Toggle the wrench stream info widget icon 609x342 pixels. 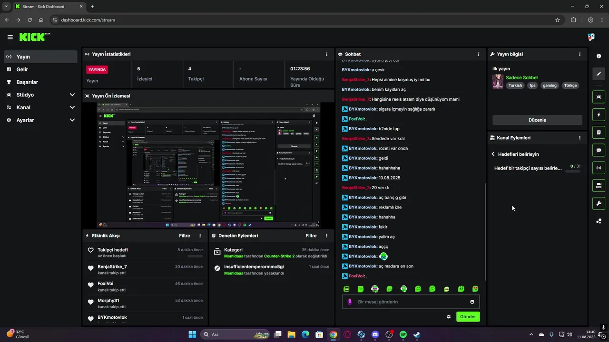[599, 203]
